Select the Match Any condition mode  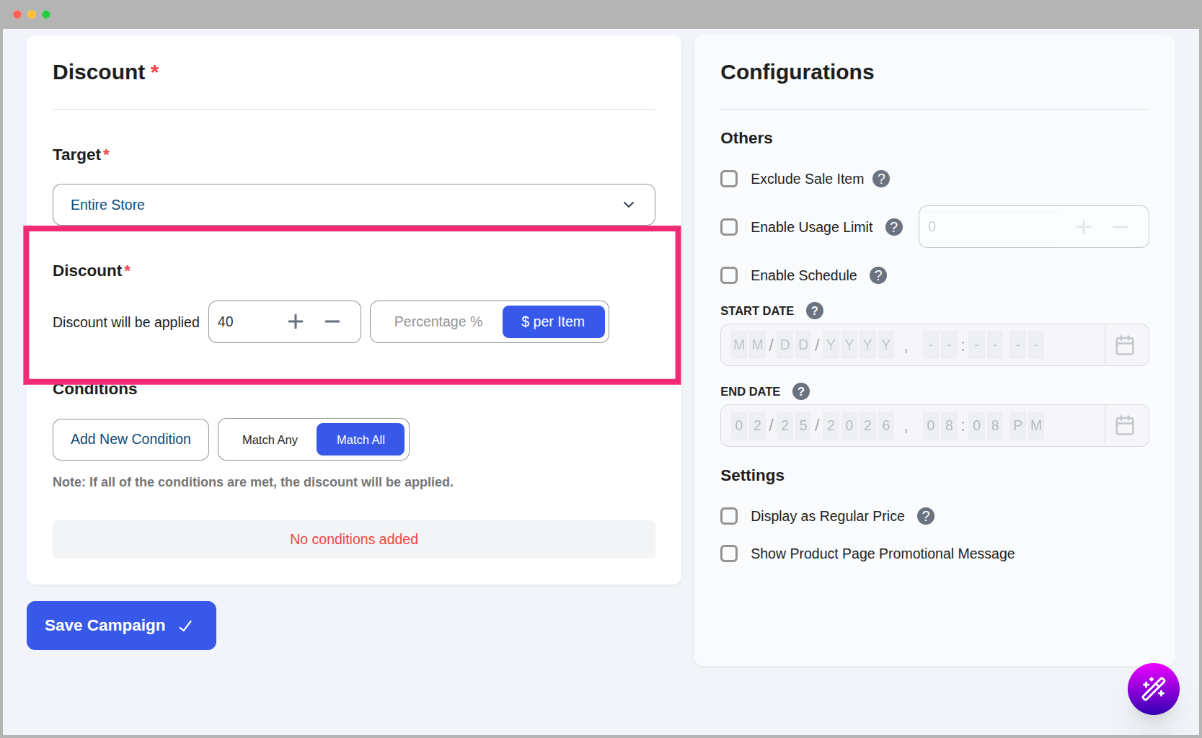pyautogui.click(x=270, y=440)
